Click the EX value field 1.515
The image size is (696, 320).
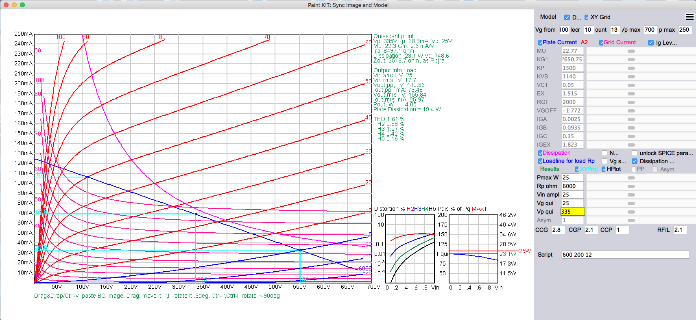click(x=572, y=93)
